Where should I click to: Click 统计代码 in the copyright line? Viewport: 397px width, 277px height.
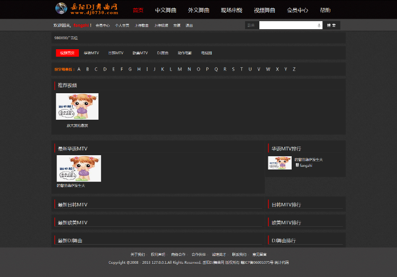pyautogui.click(x=282, y=263)
